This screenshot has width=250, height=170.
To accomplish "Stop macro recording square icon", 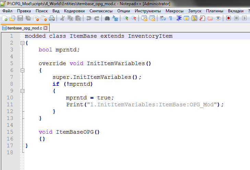I will click(x=236, y=18).
